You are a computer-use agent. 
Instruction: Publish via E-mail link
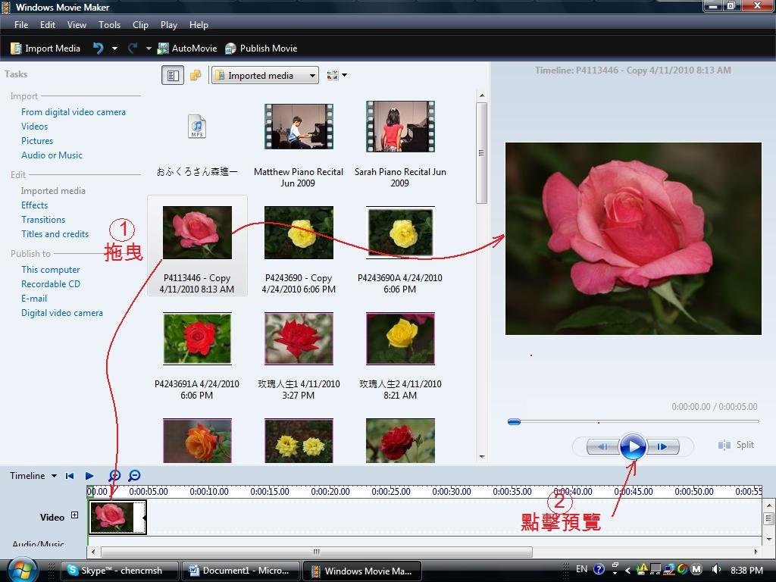pos(34,298)
